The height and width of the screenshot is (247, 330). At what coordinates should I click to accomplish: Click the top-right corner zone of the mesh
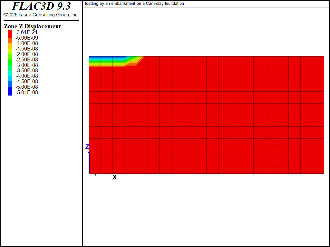pyautogui.click(x=318, y=62)
